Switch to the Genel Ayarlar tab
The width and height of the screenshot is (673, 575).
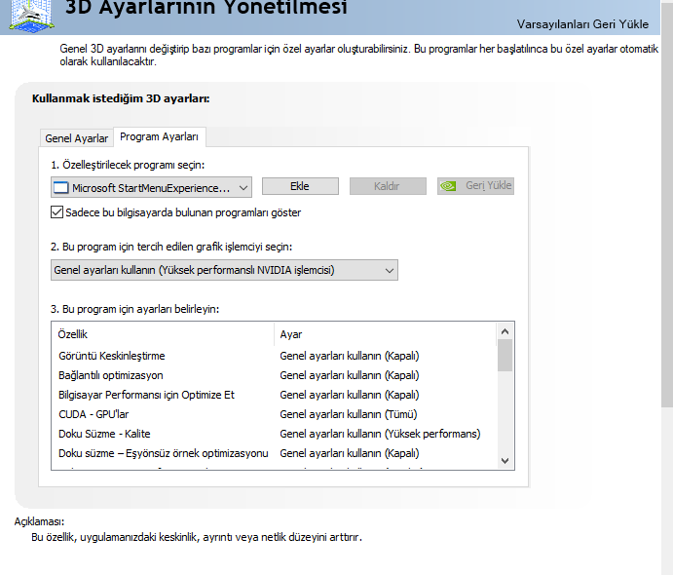coord(77,138)
